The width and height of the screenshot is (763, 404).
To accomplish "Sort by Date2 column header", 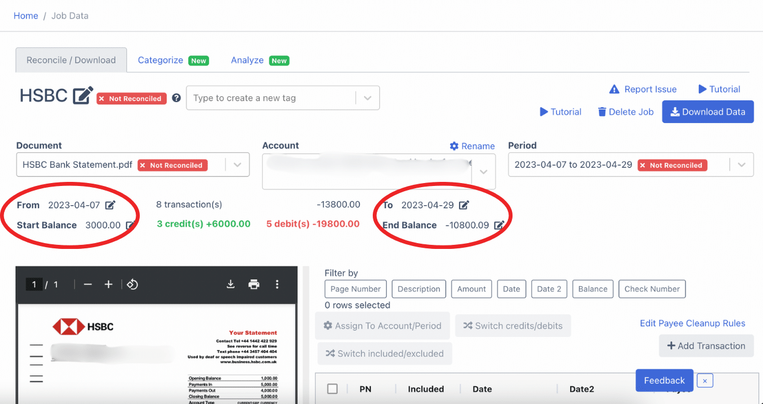I will pyautogui.click(x=582, y=389).
